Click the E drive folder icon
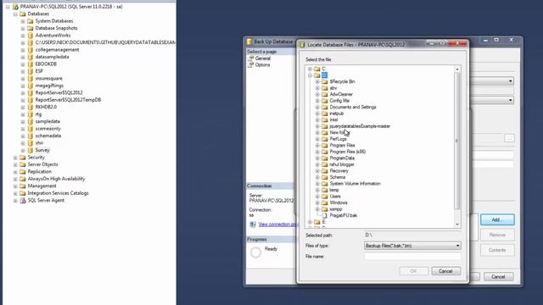Screen dimensions: 543x305 [316, 222]
